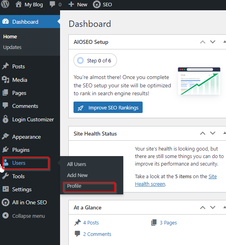The image size is (226, 245).
Task: Move At a Glance widget up
Action: click(203, 207)
